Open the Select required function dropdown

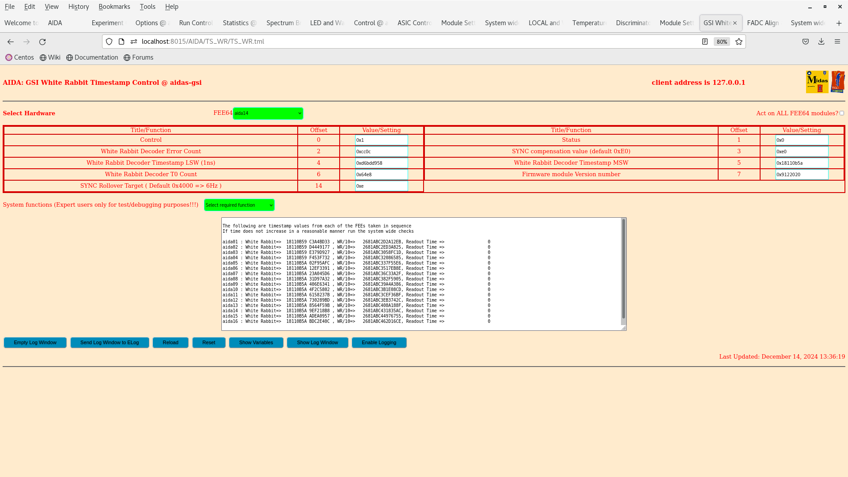[x=239, y=205]
